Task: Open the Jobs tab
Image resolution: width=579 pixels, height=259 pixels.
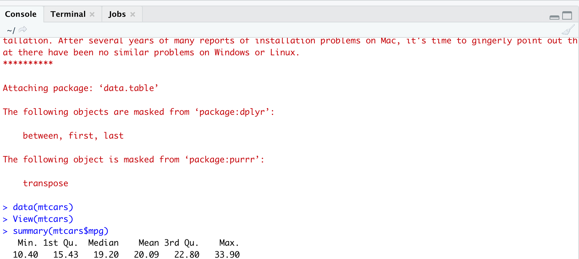Action: [117, 14]
